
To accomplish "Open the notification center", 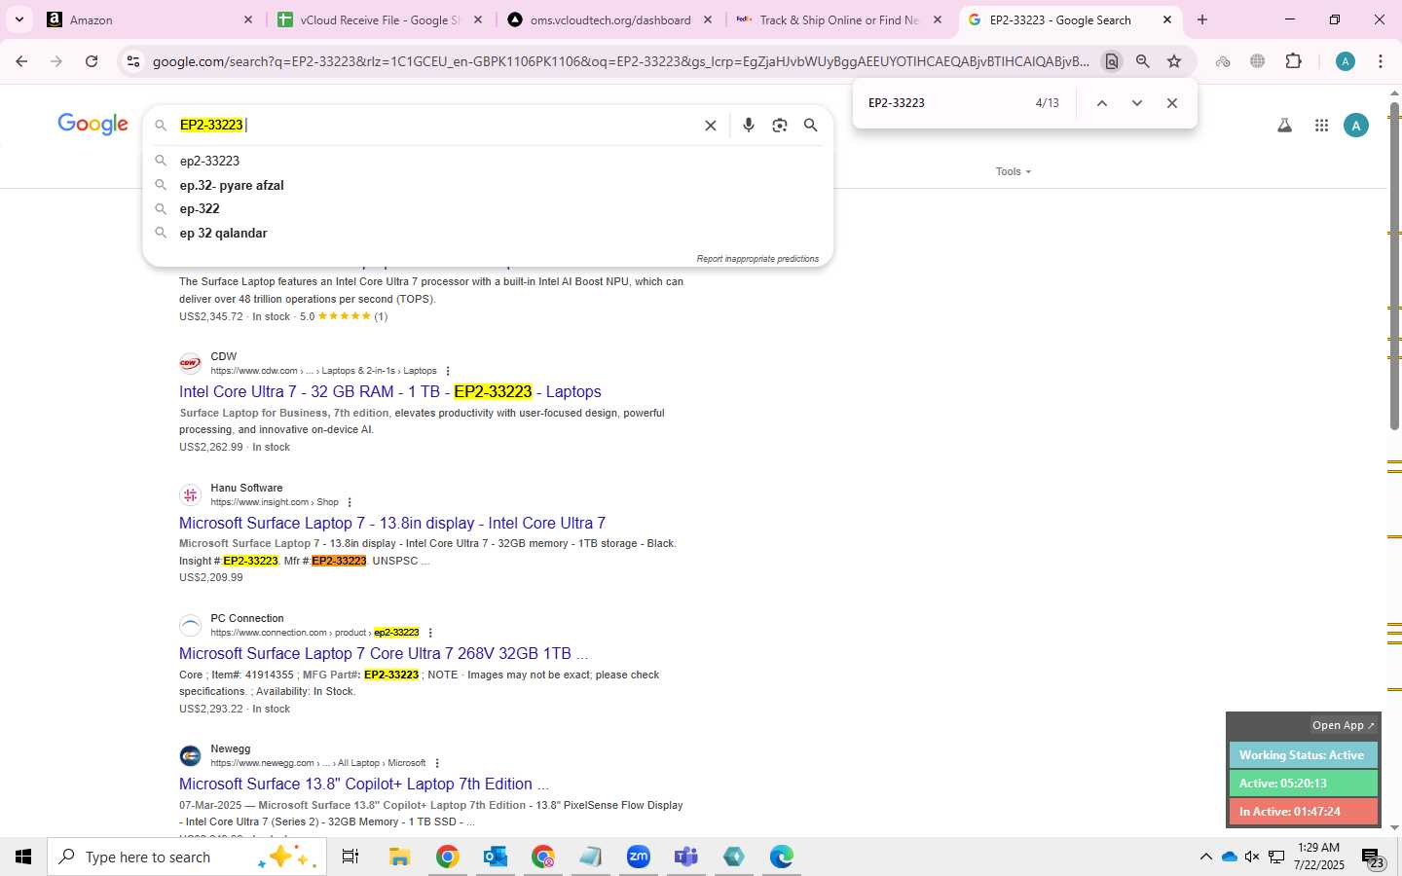I will (1373, 858).
